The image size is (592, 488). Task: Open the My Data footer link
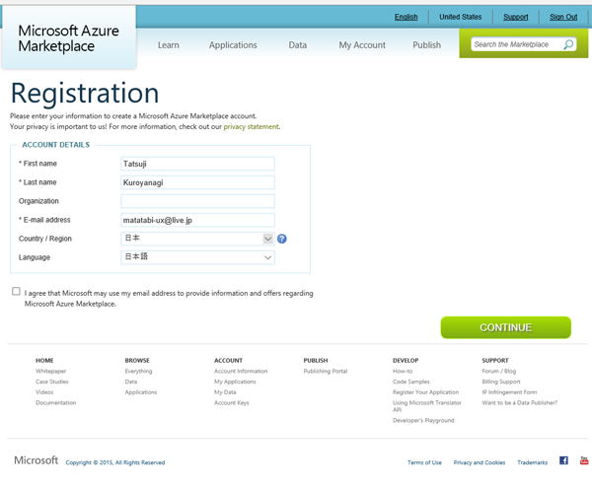(x=225, y=392)
